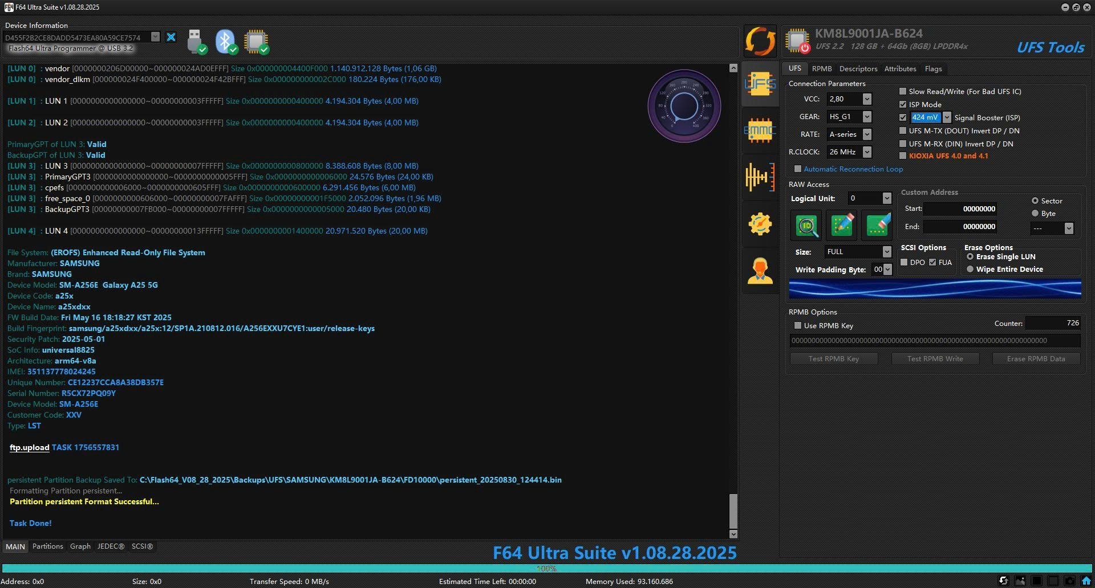Enable UFS M-RX (DIN) Invert DP / DN
Screen dimensions: 1095x588
[x=903, y=144]
